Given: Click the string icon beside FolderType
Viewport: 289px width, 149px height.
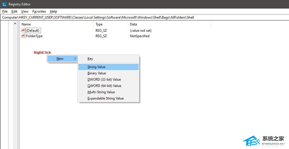Looking at the screenshot, I should [x=23, y=36].
